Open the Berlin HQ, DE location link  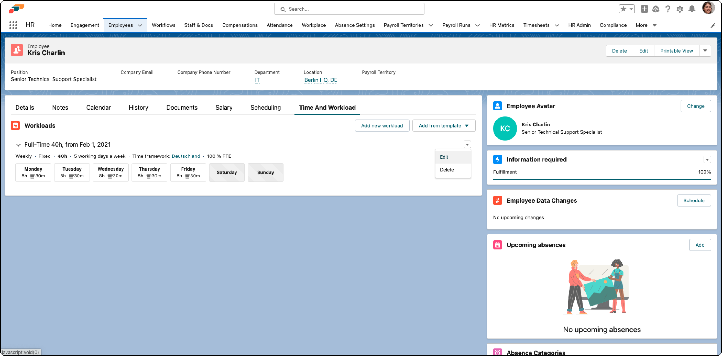[321, 80]
